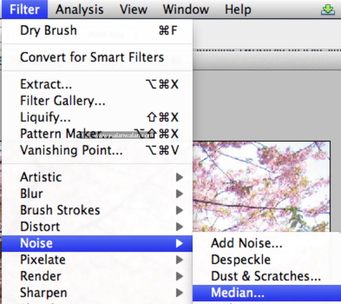Viewport: 341px width, 304px height.
Task: Select Vanishing Point from Filter menu
Action: coord(71,150)
